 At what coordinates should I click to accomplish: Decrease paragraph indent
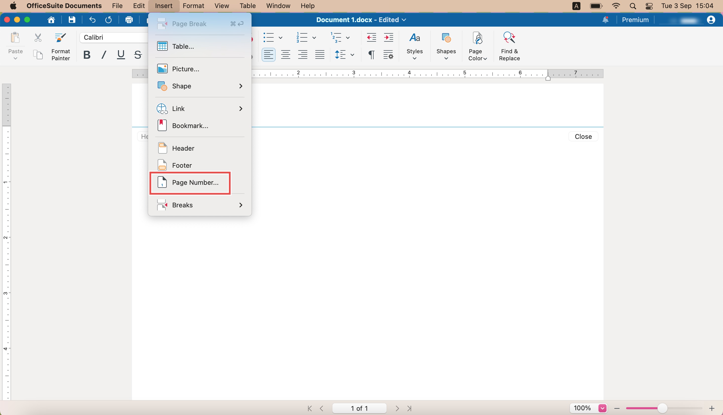tap(371, 37)
